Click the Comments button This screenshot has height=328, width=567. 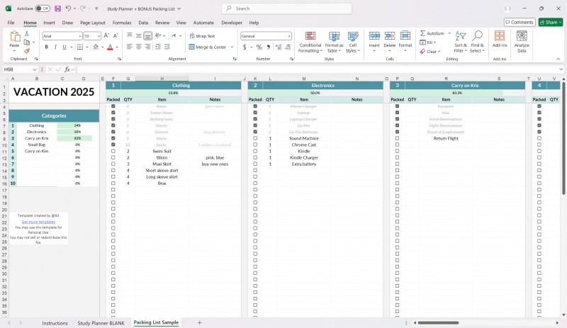tap(520, 22)
